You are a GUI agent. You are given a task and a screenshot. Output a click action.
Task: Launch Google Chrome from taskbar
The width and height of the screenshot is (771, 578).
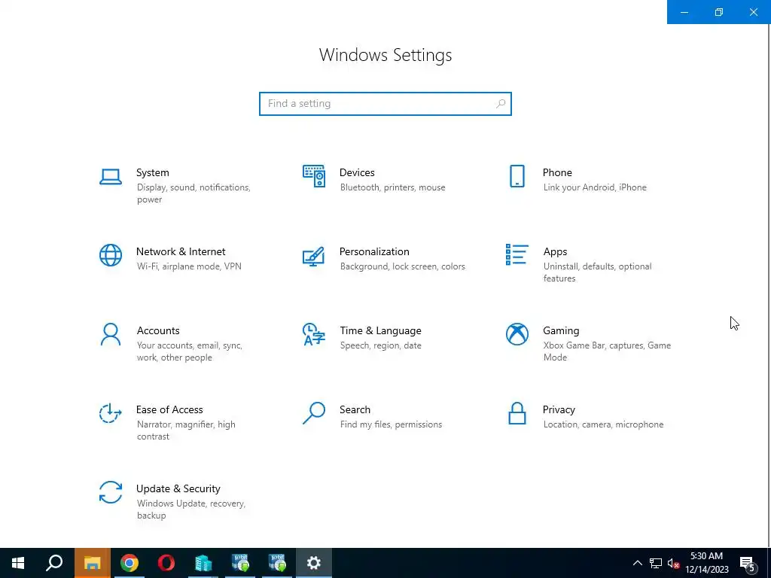click(130, 563)
